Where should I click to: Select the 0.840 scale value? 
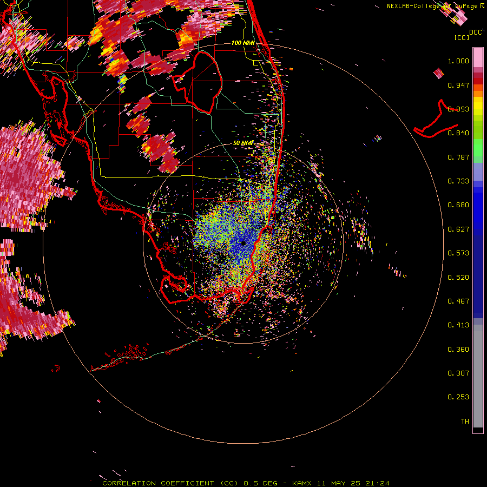[x=458, y=133]
